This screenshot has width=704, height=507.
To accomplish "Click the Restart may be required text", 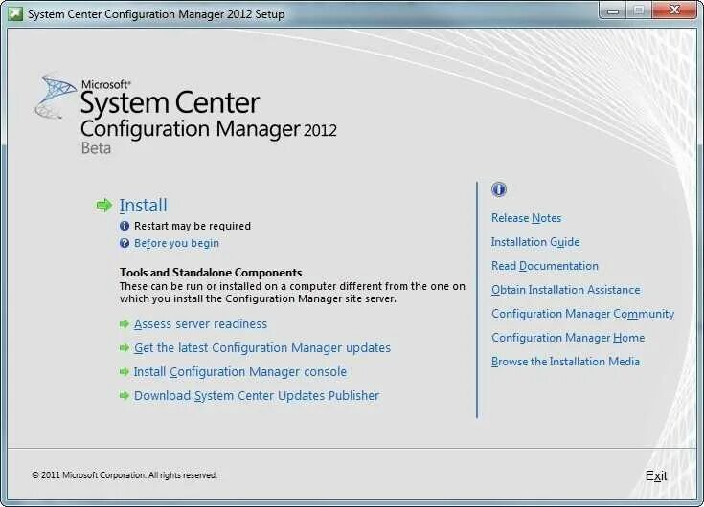I will pyautogui.click(x=193, y=226).
